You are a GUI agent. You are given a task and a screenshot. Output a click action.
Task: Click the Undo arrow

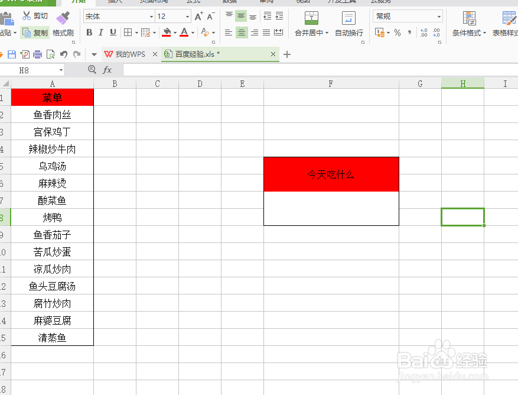tap(64, 54)
